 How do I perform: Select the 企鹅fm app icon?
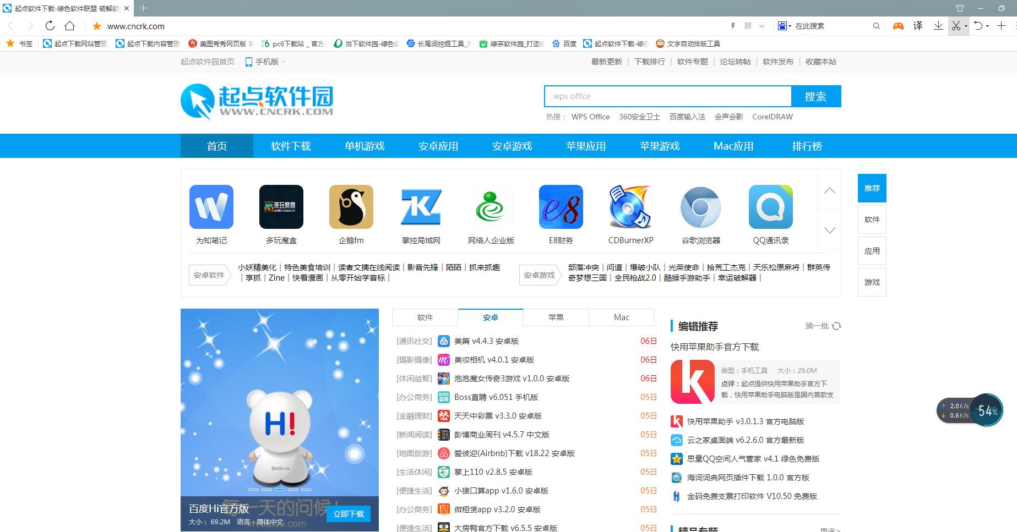point(351,207)
